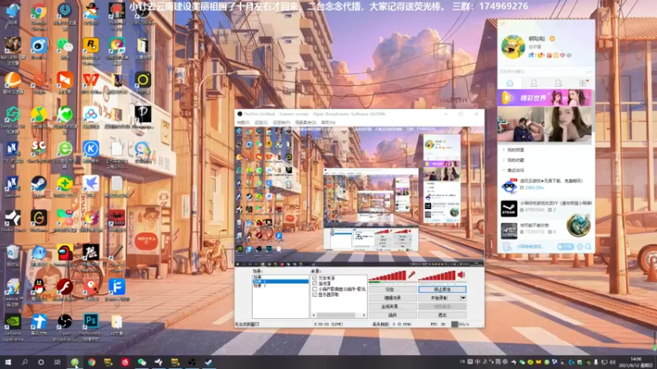Switch to YY groups tab
This screenshot has height=369, width=657.
pos(558,84)
